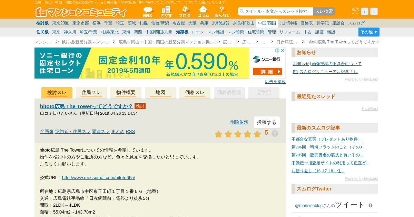Select スムログ in the top menu
414x217 pixels.
(x=356, y=23)
